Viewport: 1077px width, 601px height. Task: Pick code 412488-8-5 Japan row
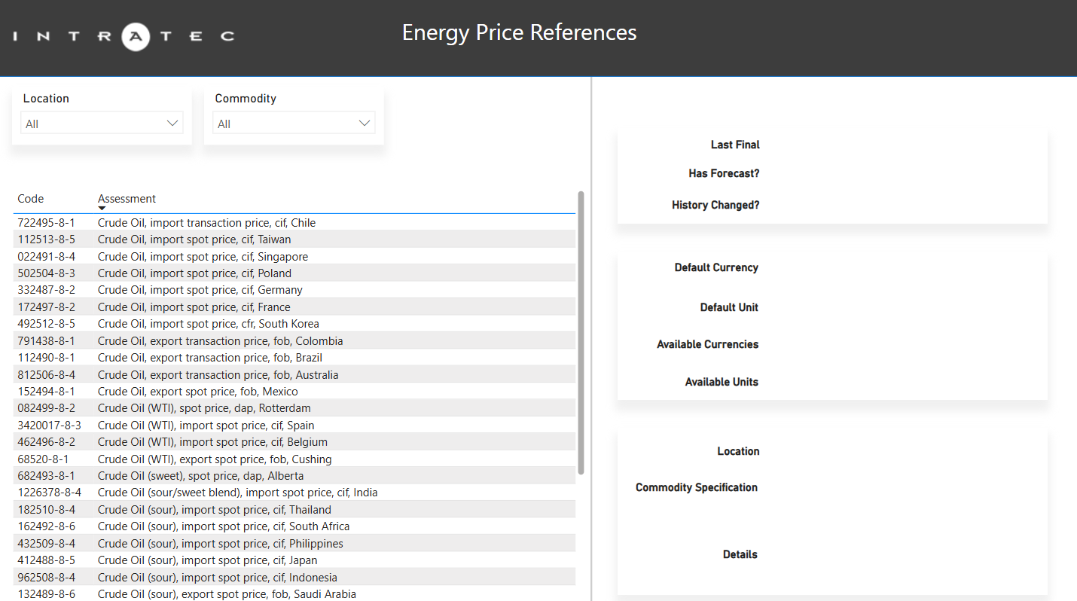[x=47, y=560]
